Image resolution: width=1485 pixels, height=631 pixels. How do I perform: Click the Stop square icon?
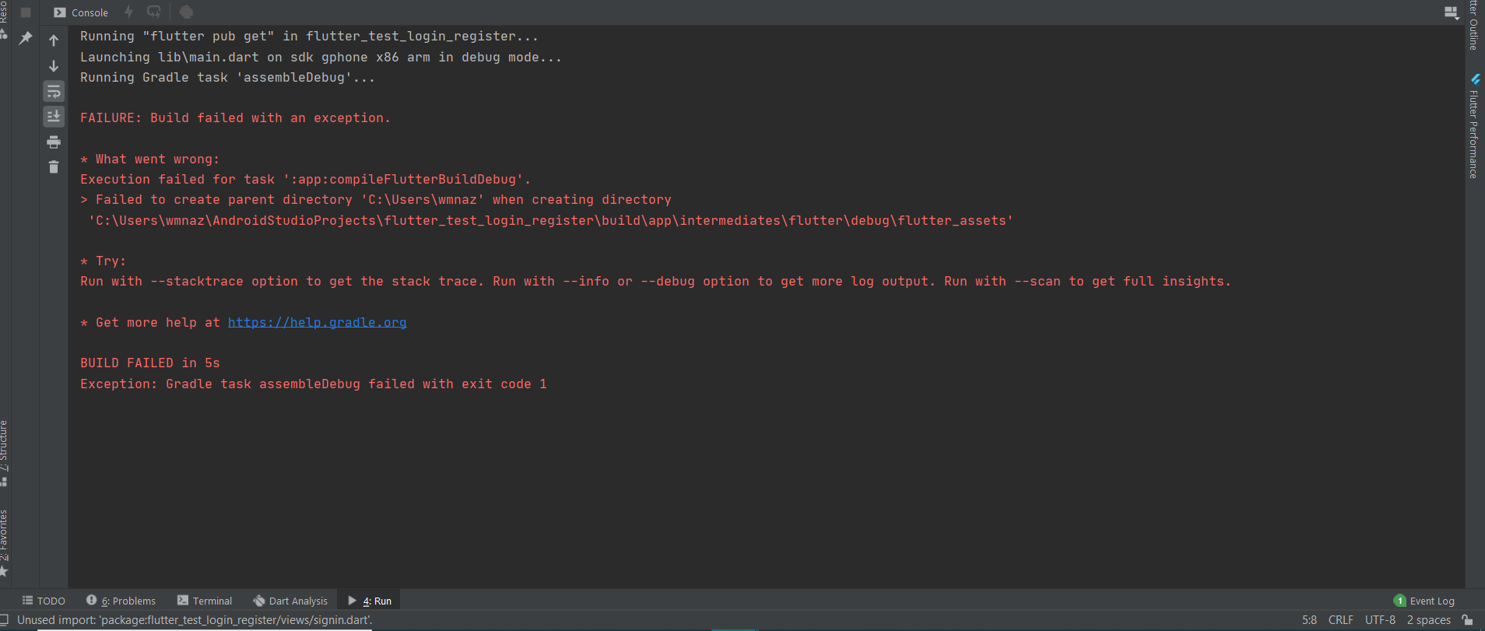coord(26,12)
